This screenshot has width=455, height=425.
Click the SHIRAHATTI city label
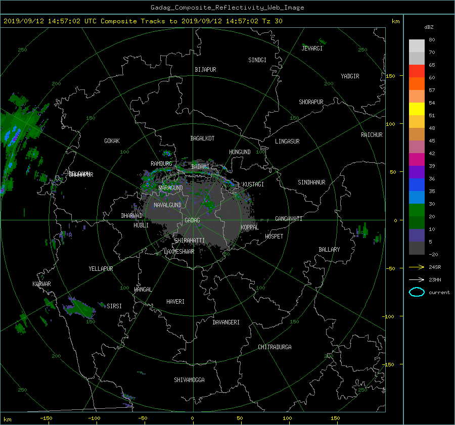point(189,240)
